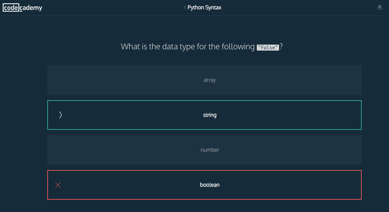This screenshot has width=389, height=212.
Task: Click the "boolean" answer label text
Action: click(x=210, y=185)
